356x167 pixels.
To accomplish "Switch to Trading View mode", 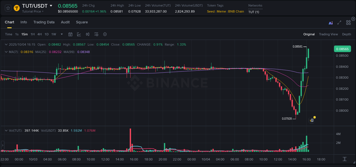I will click(x=328, y=34).
